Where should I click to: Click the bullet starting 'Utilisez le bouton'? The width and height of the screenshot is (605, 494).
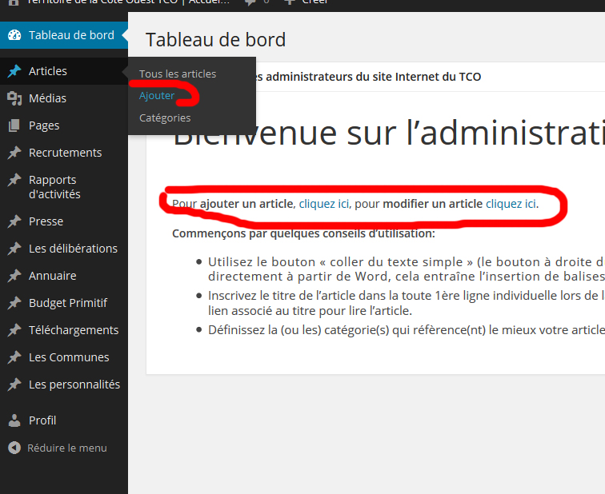[x=407, y=269]
